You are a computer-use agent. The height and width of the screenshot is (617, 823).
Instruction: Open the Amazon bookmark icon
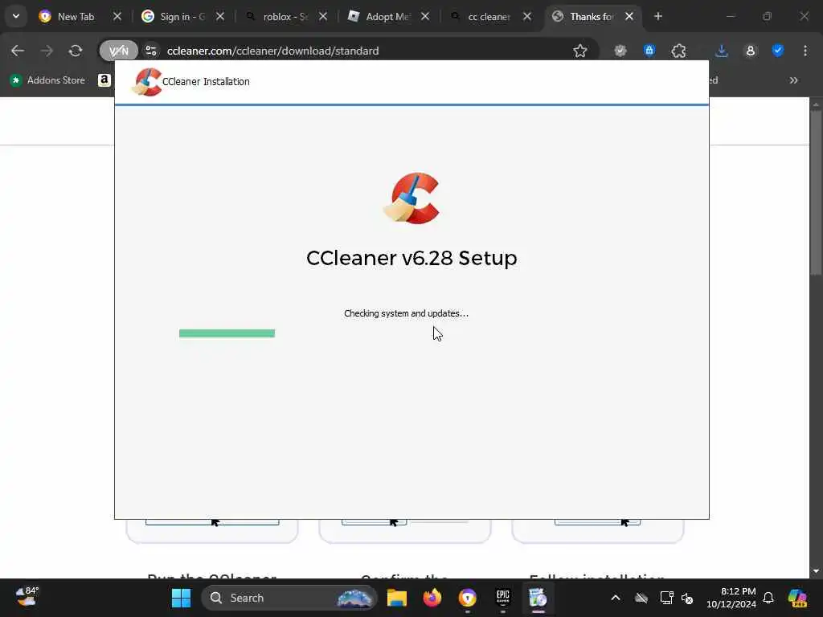[x=104, y=80]
